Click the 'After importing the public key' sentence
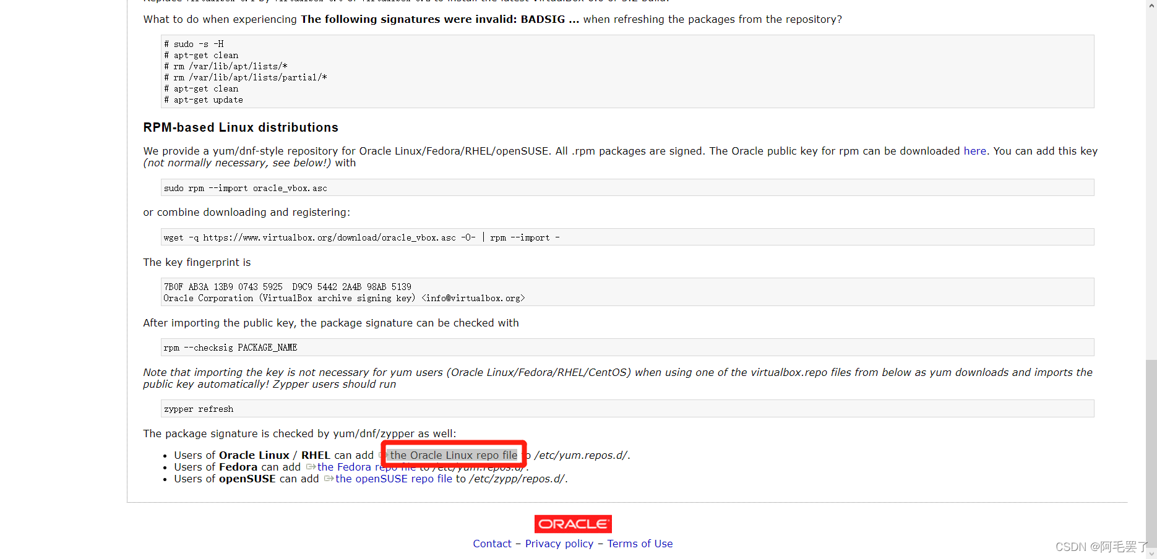Viewport: 1157px width, 559px height. [331, 323]
